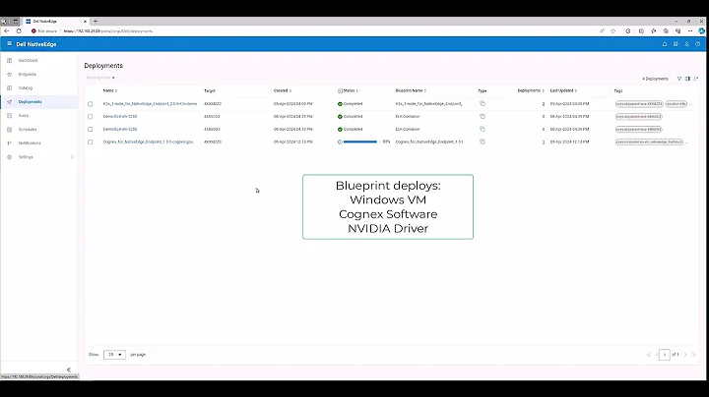Click the Cognex row Created date
This screenshot has height=397, width=709.
(x=293, y=142)
